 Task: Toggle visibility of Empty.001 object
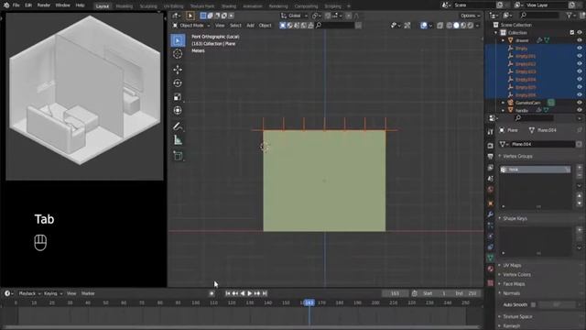coord(580,56)
